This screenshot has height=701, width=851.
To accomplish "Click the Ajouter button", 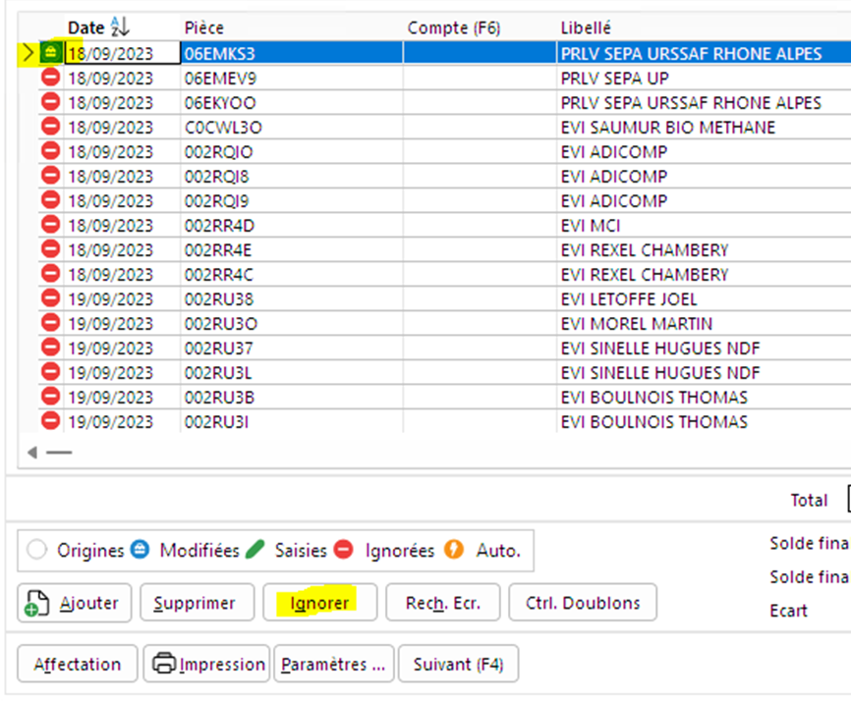I will click(x=75, y=603).
